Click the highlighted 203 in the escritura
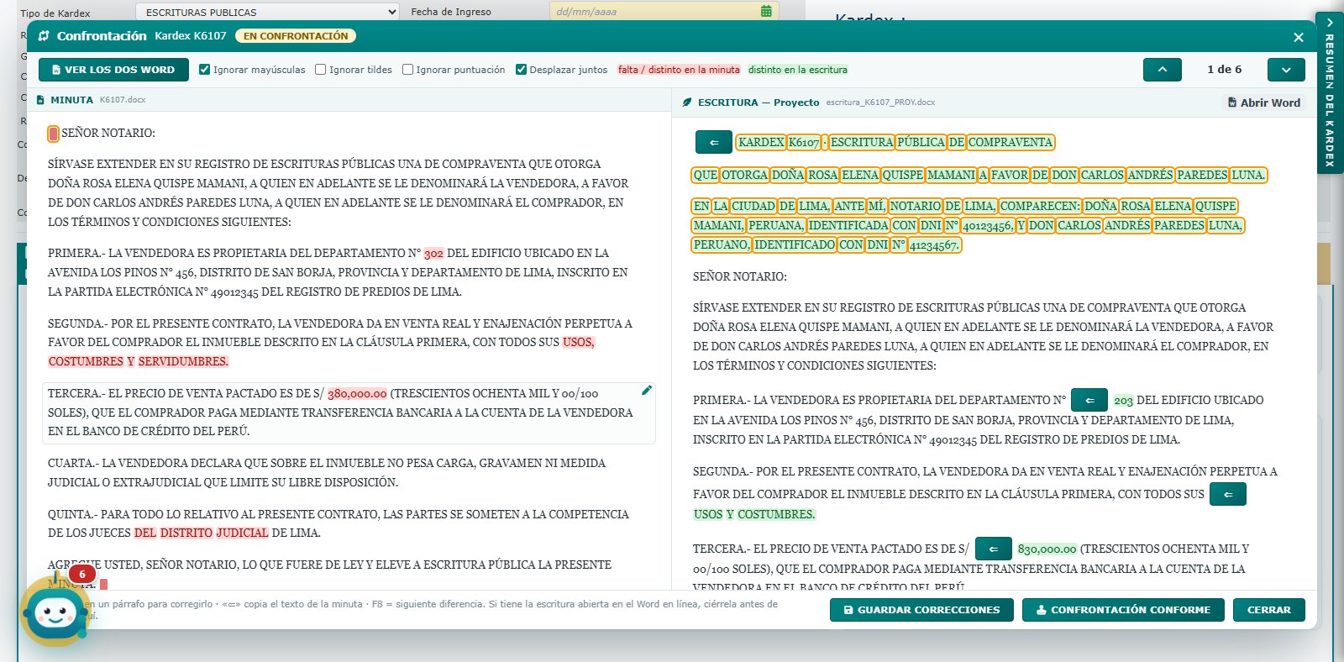Screen dimensions: 1344x662 coord(1123,401)
